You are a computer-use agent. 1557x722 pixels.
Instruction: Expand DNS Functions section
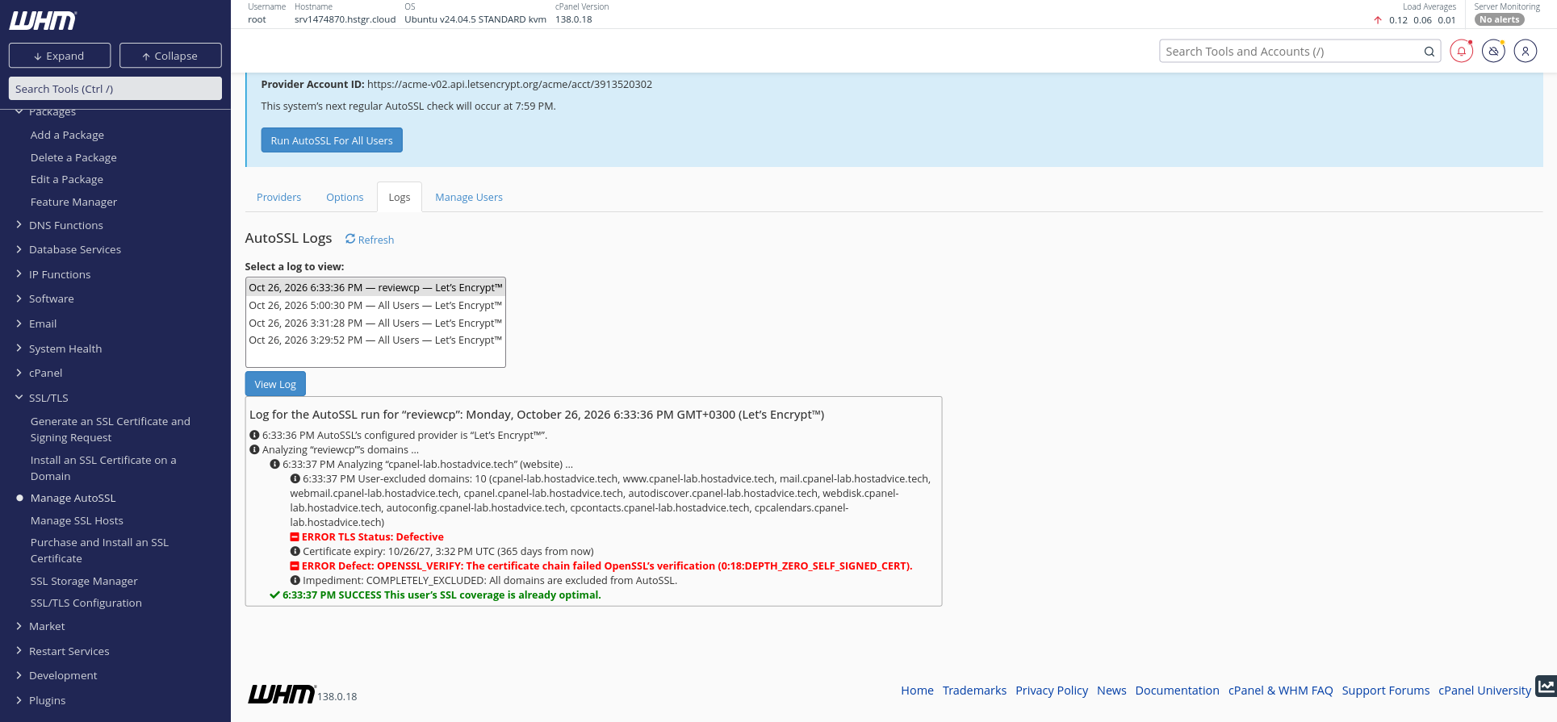[66, 225]
